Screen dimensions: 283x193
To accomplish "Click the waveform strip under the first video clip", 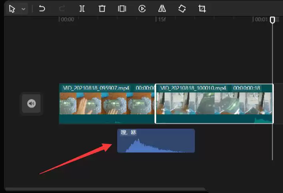I will [x=106, y=119].
